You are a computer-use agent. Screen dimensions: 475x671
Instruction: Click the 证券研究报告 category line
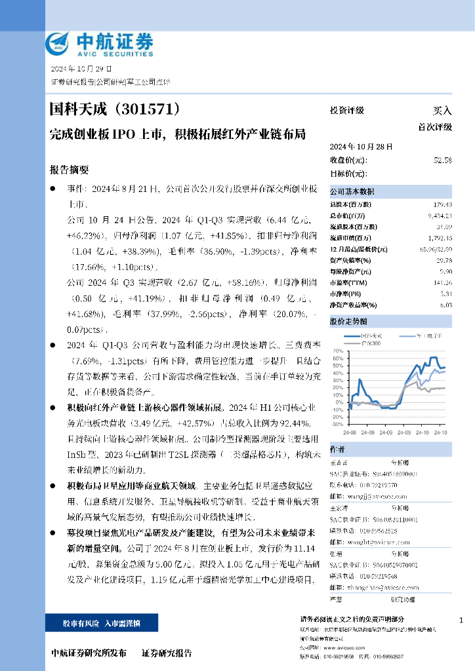(x=110, y=82)
